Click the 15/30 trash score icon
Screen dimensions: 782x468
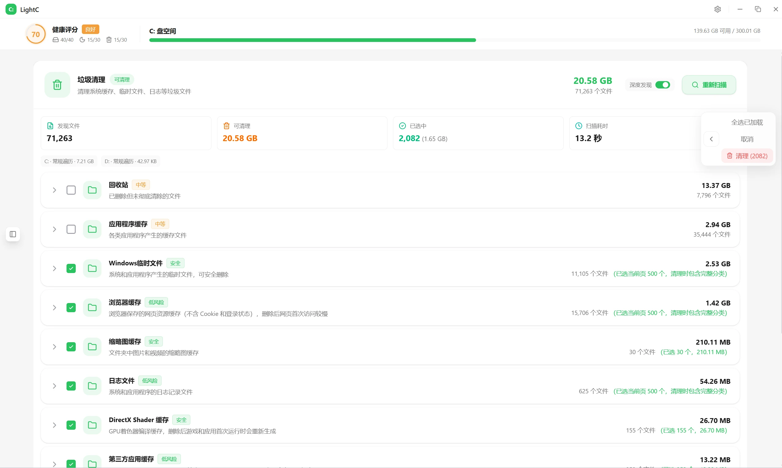109,40
